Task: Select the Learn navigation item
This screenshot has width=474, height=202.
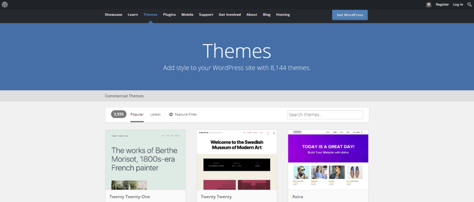Action: 133,15
